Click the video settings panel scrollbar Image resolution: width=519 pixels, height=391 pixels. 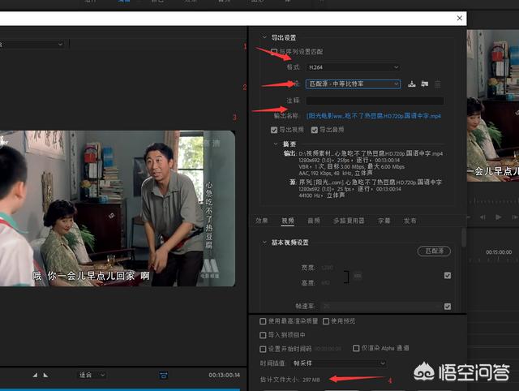[464, 237]
